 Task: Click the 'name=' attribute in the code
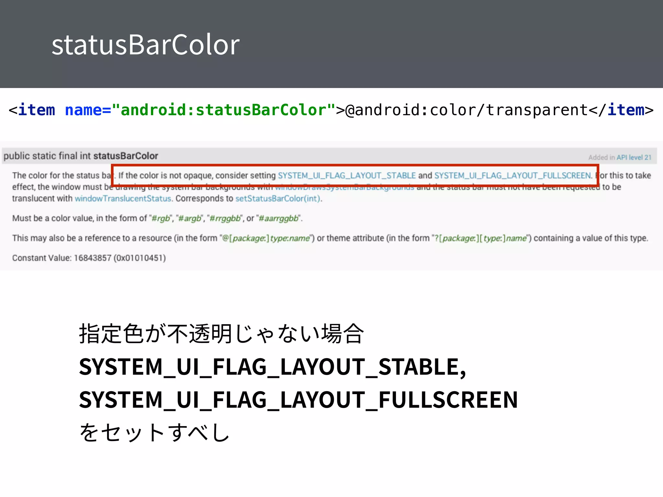click(x=88, y=110)
